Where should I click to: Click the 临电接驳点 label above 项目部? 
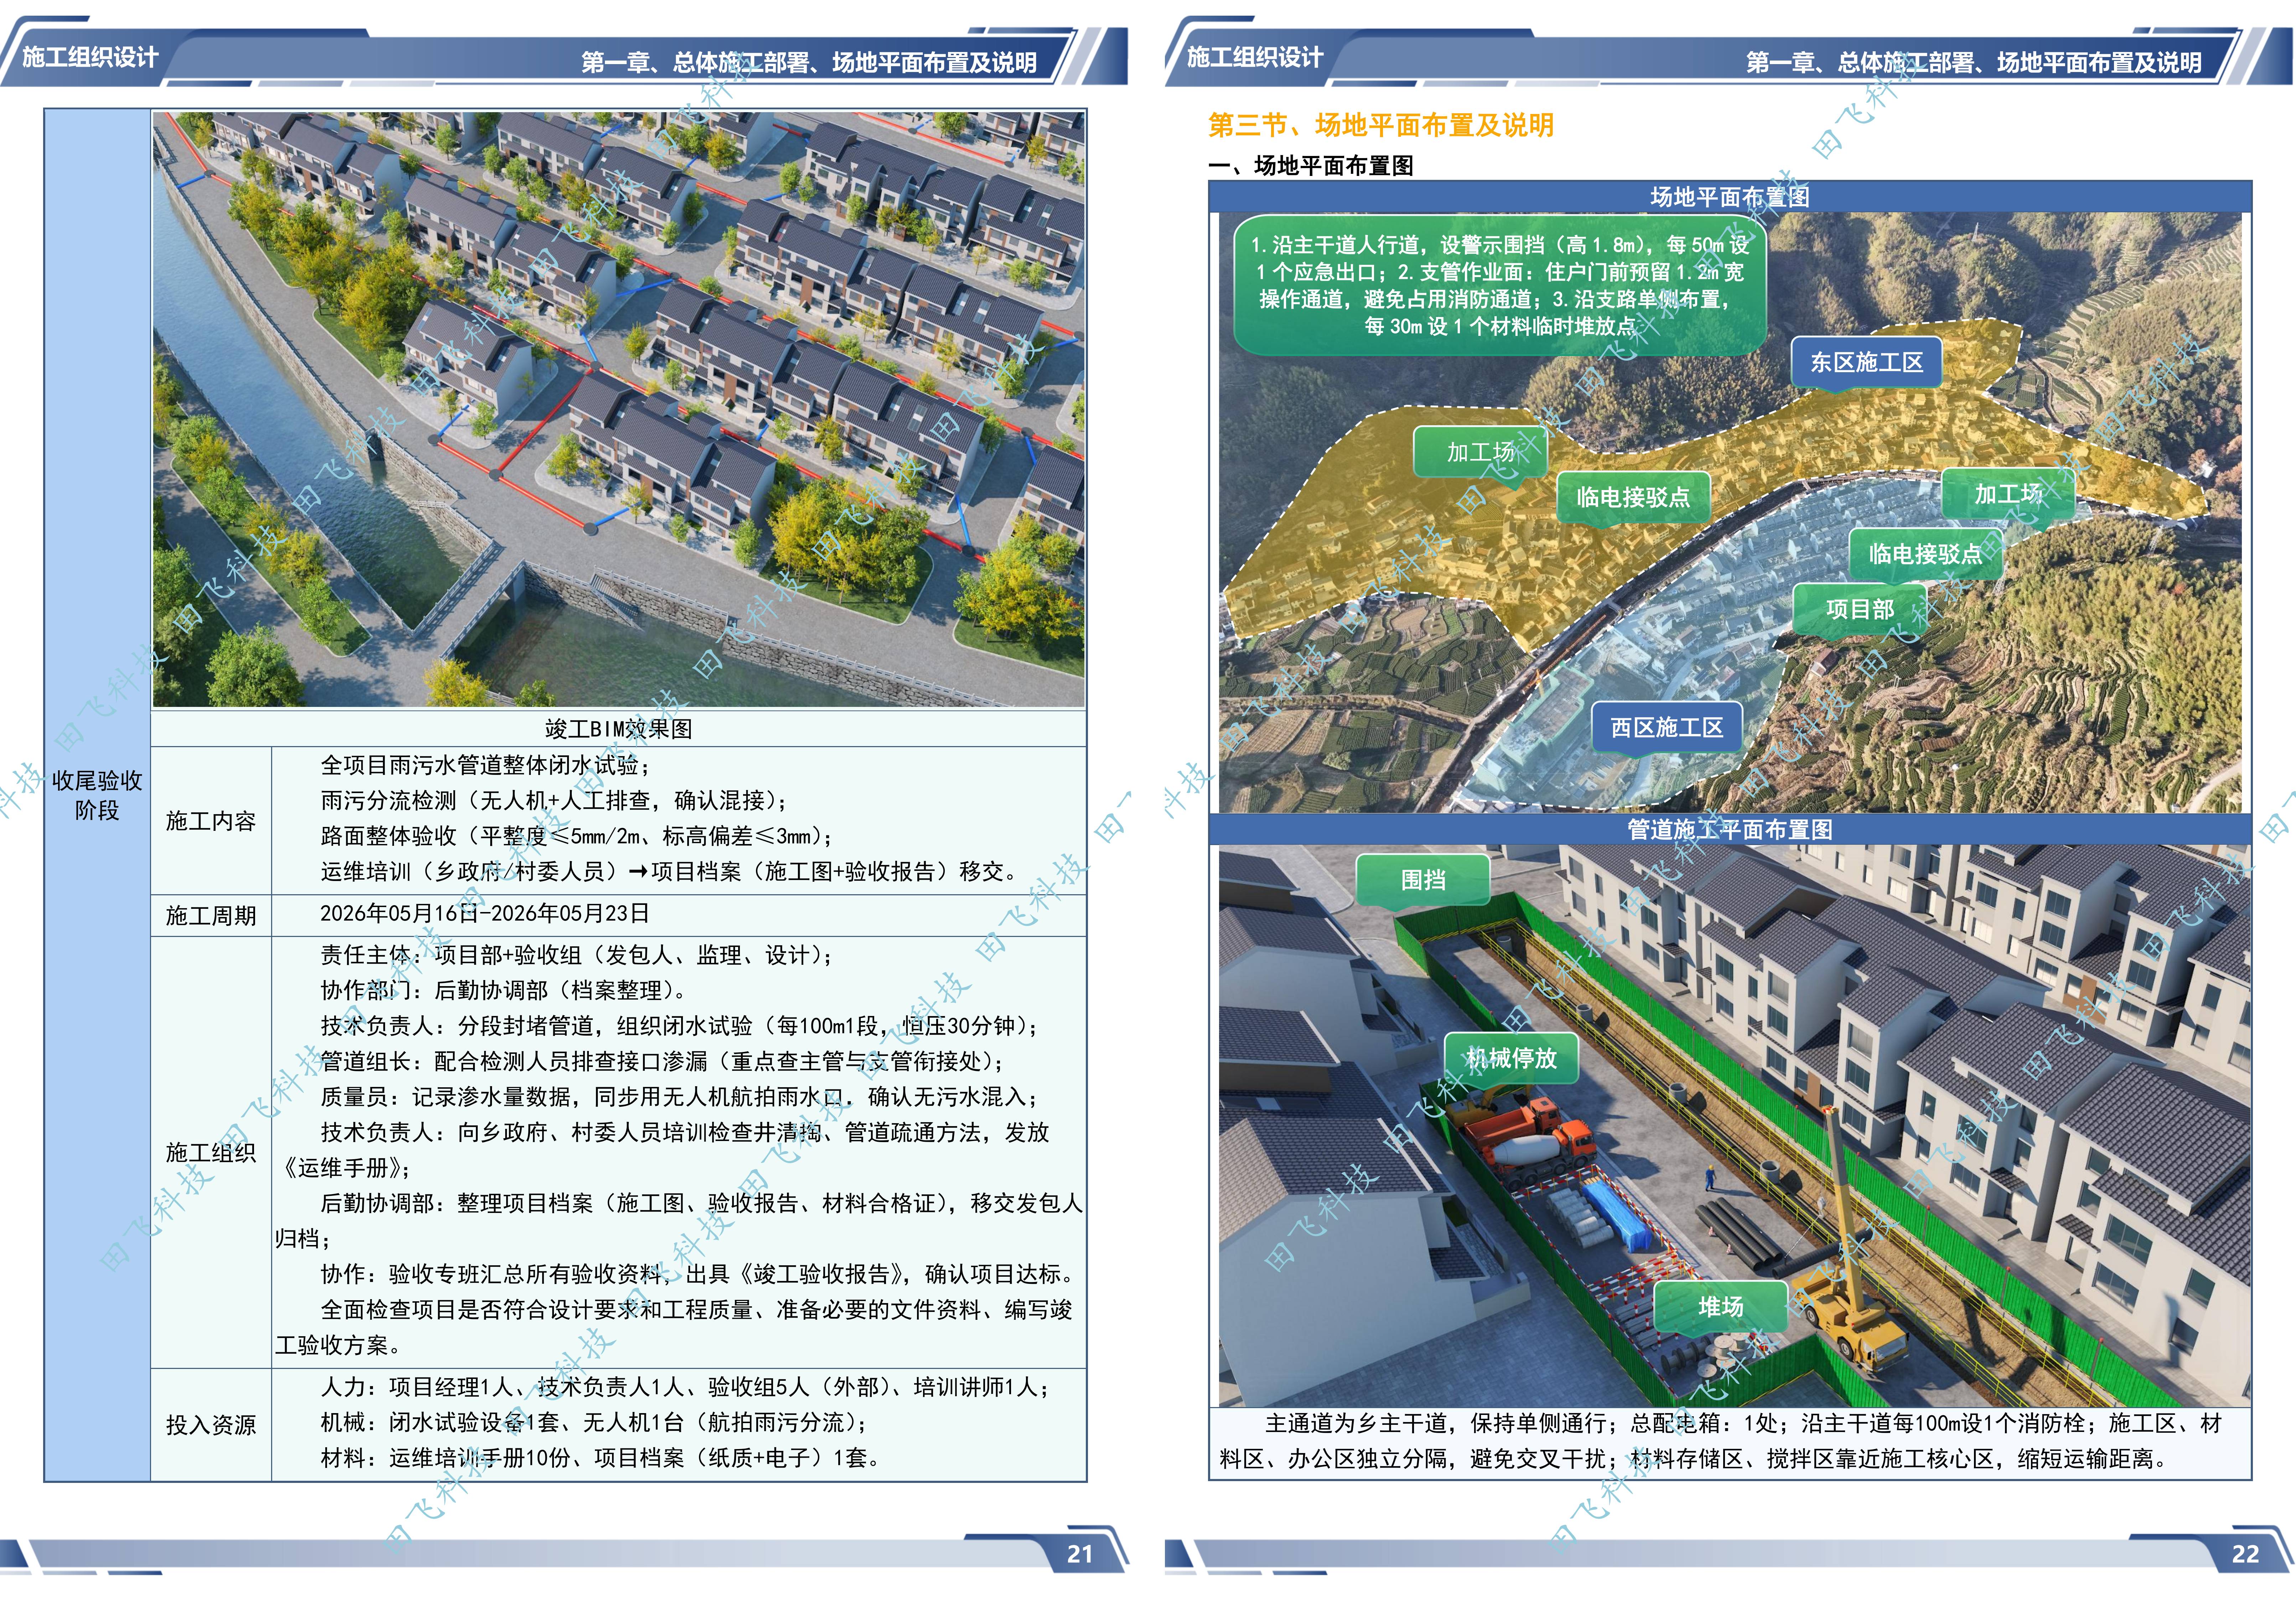tap(1926, 554)
